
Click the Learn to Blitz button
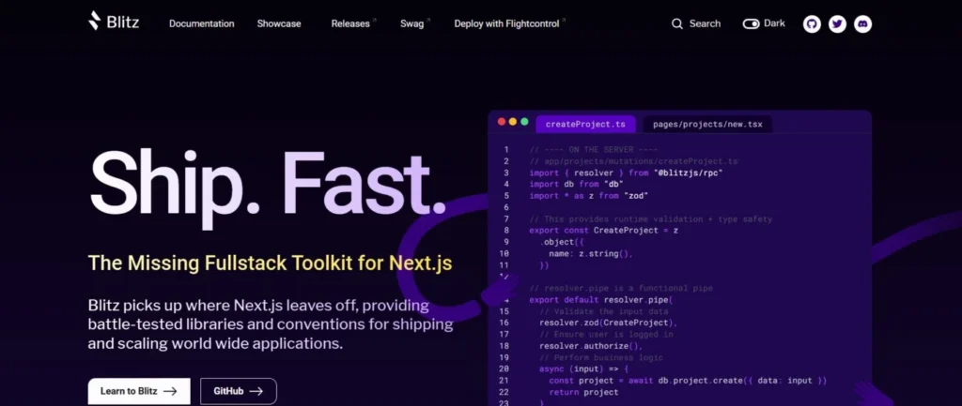coord(139,391)
